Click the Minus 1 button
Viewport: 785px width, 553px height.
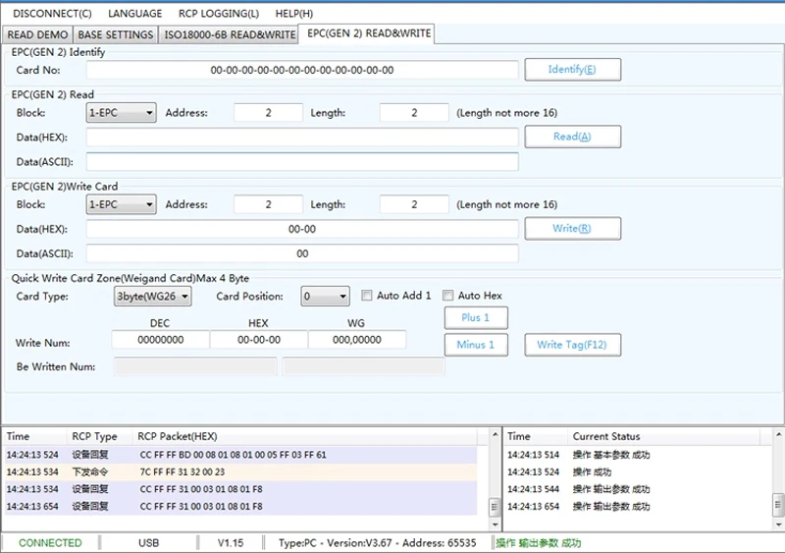pos(476,345)
